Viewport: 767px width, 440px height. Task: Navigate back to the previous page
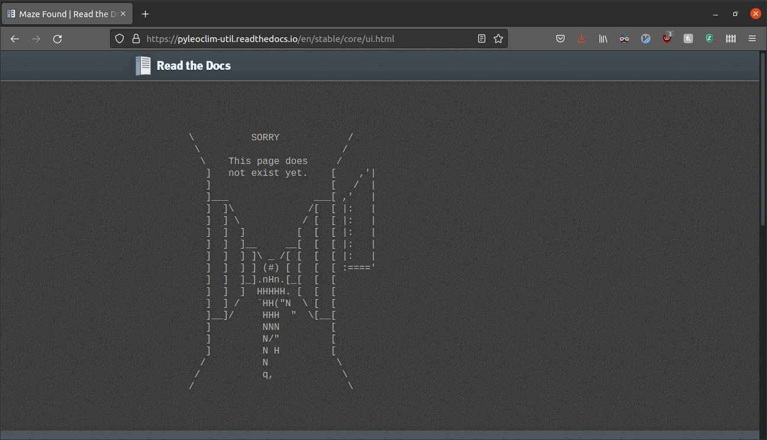tap(14, 38)
